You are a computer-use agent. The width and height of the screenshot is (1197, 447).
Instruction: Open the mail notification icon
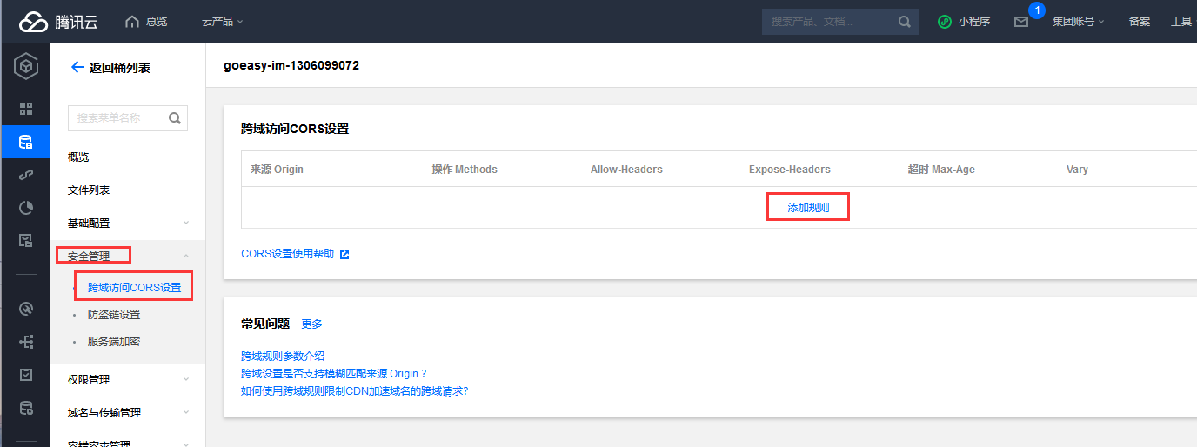1021,22
